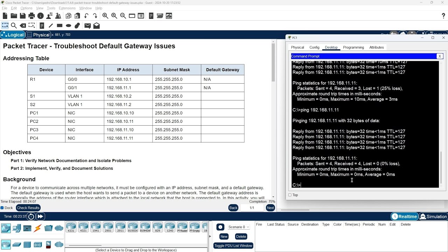Click the Paste icon in toolbar
This screenshot has height=252, width=448.
pos(77,16)
